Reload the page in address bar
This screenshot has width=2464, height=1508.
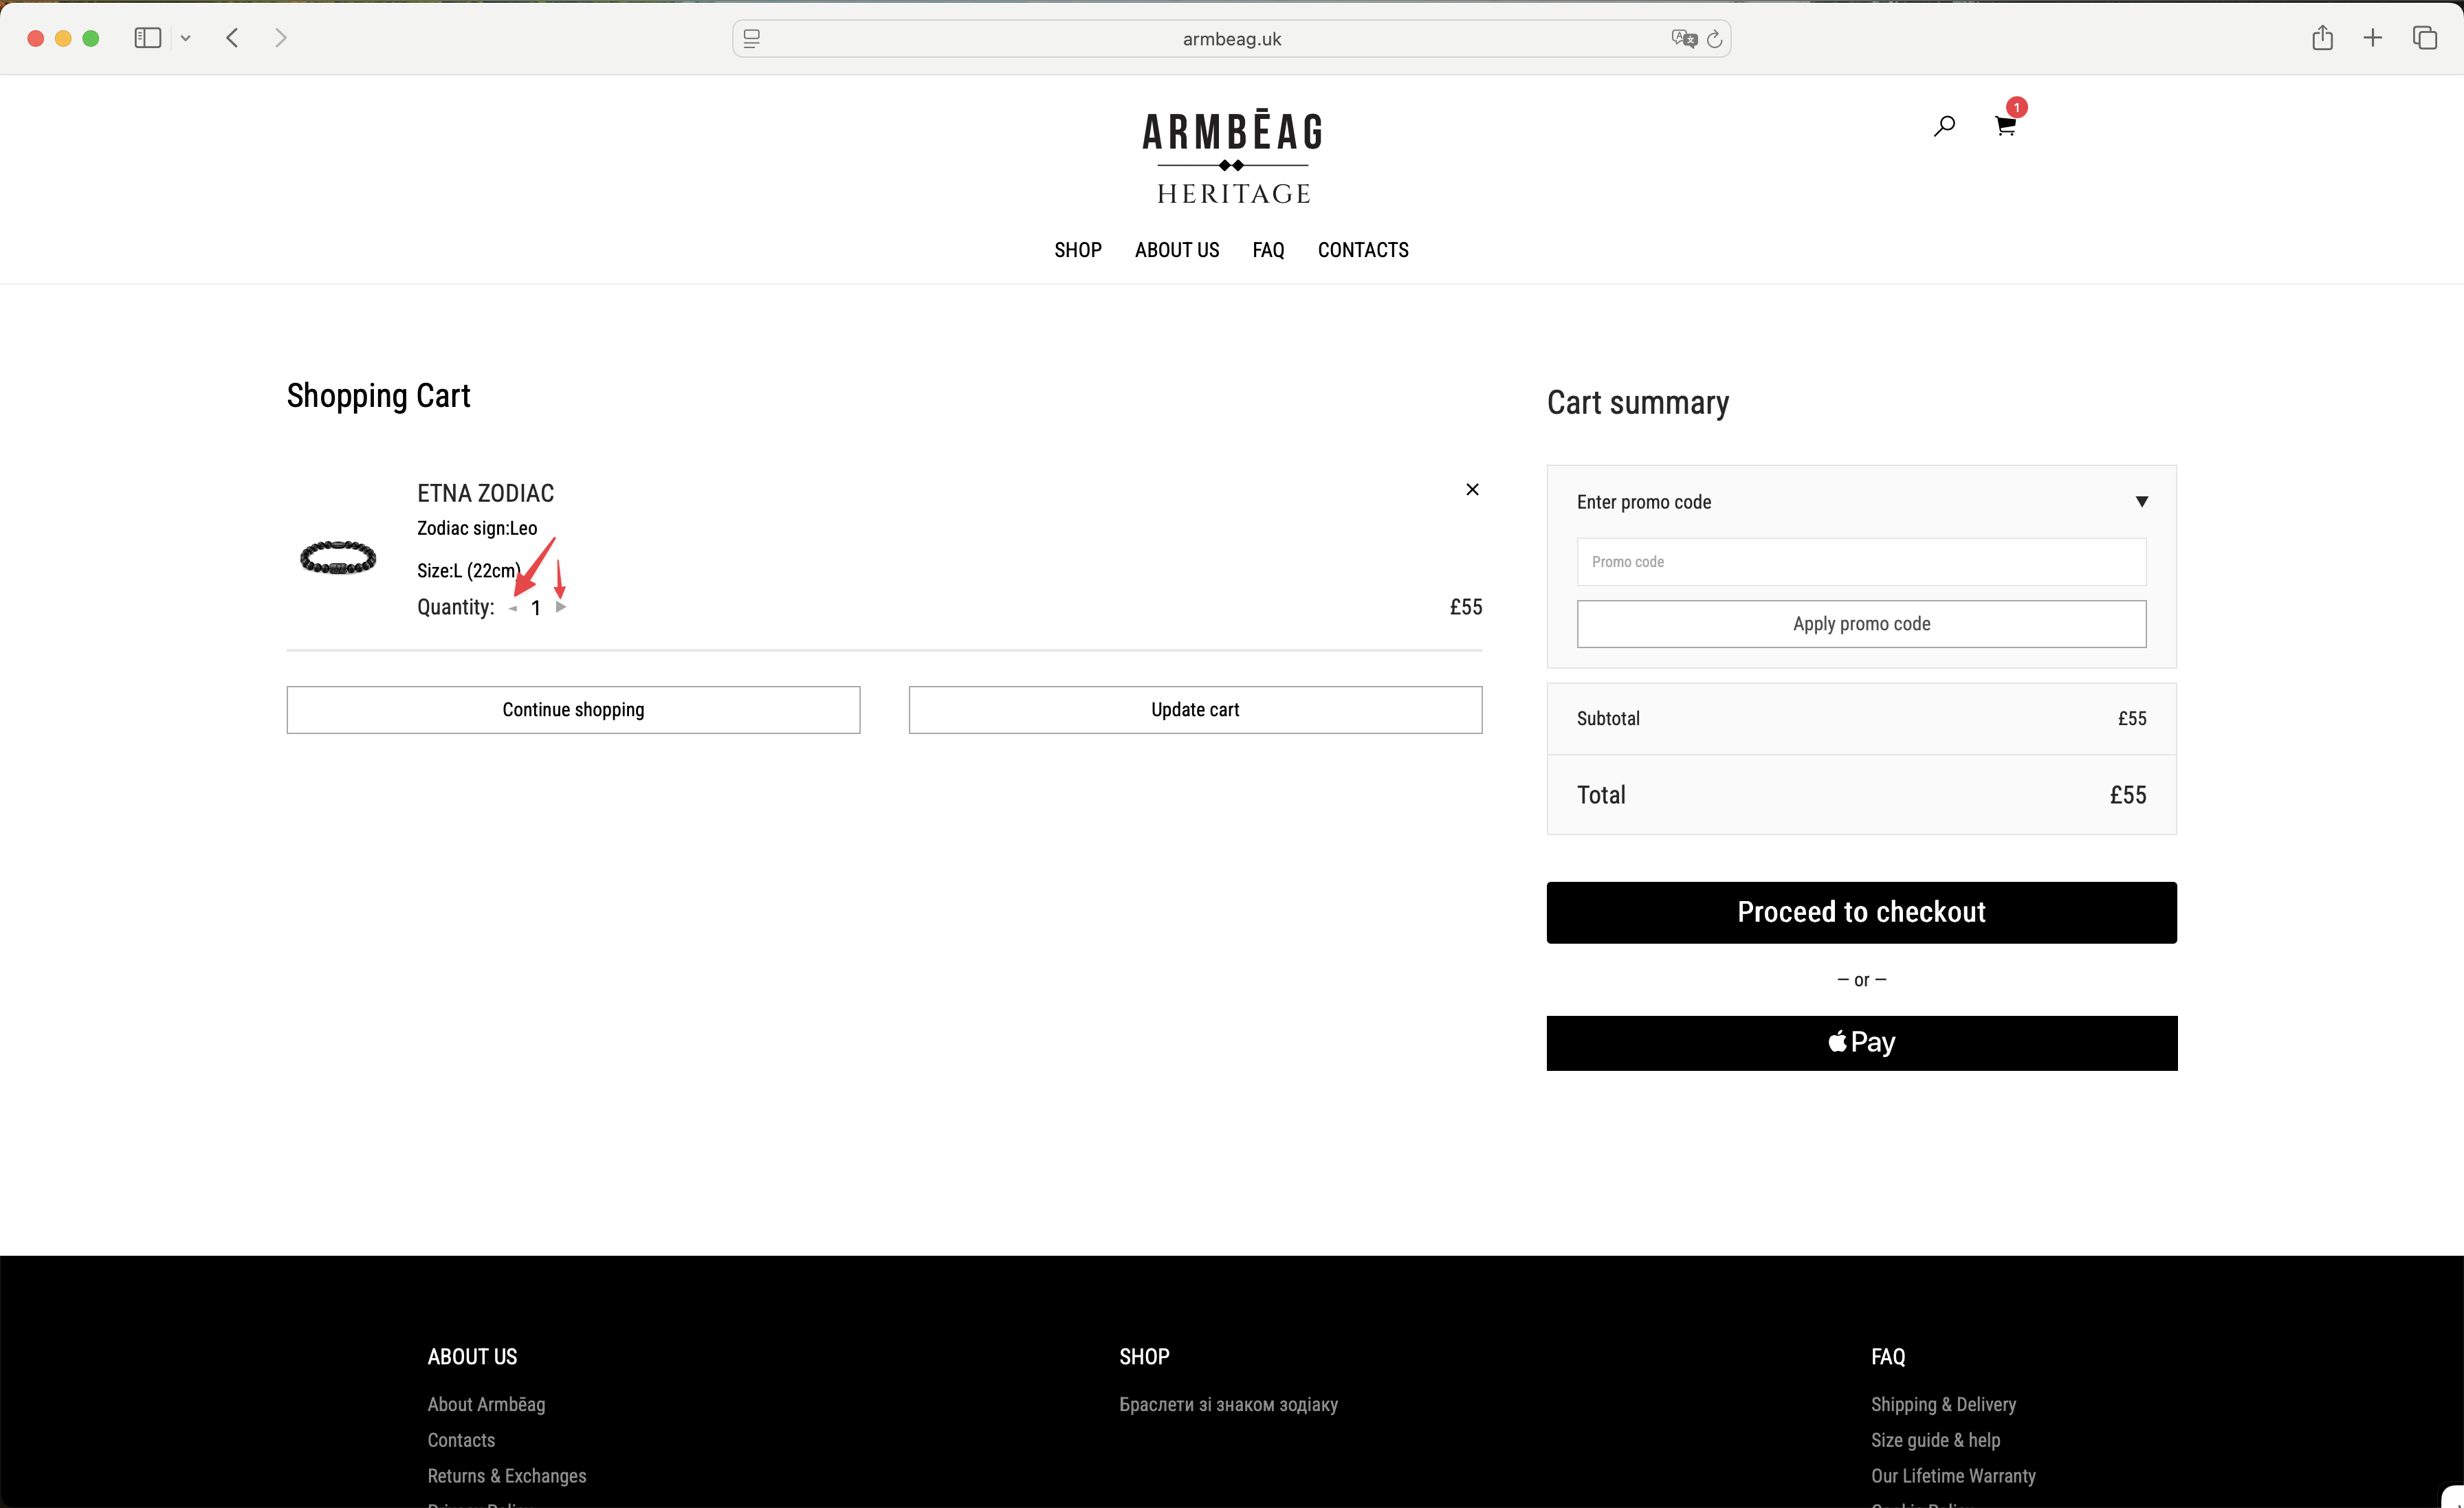click(x=1714, y=39)
